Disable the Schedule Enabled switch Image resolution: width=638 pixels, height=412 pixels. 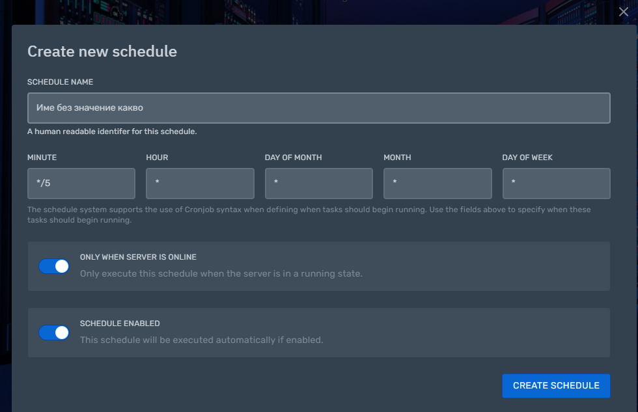point(53,333)
